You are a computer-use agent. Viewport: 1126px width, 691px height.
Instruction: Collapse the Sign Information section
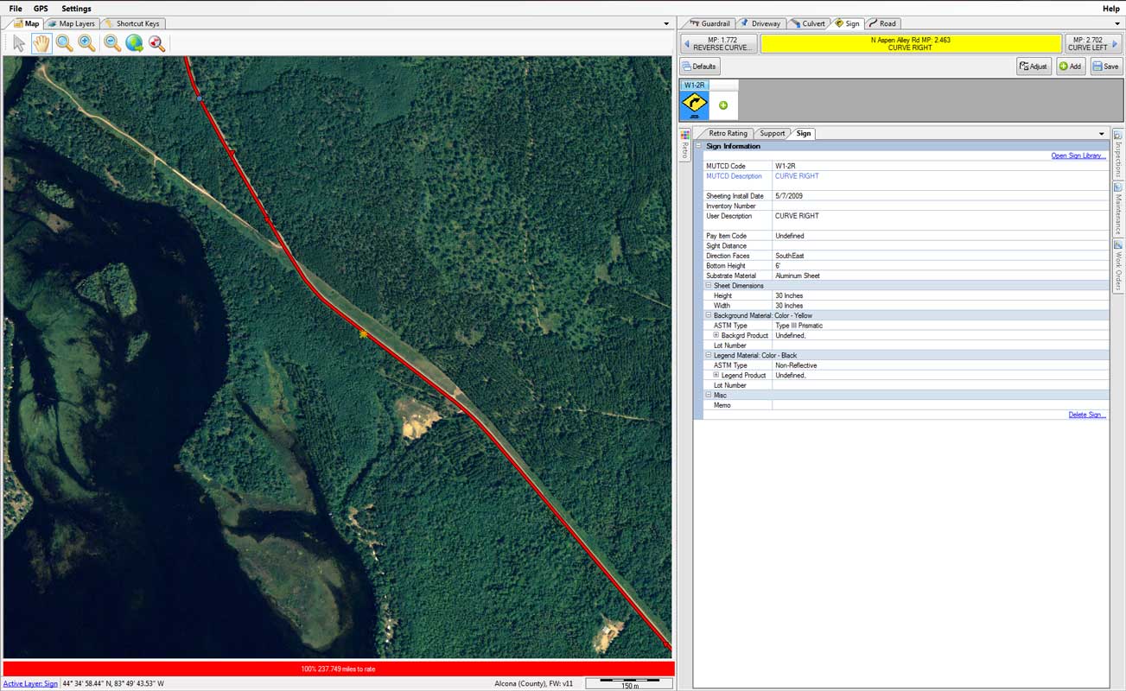click(x=700, y=146)
